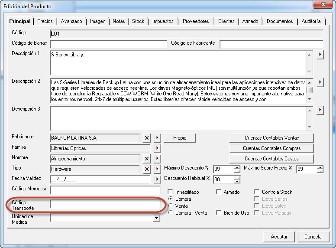
Task: Open the Fecha Validez date picker arrow
Action: pyautogui.click(x=157, y=179)
